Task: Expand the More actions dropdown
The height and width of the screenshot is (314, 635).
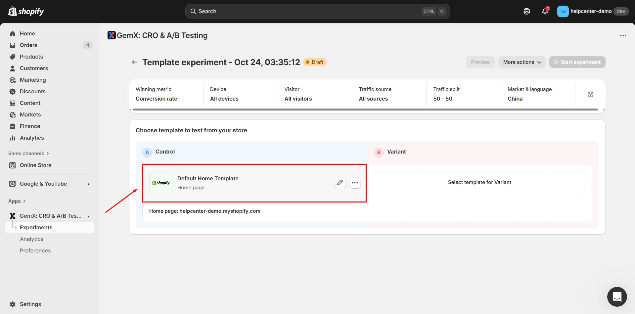Action: pos(522,62)
